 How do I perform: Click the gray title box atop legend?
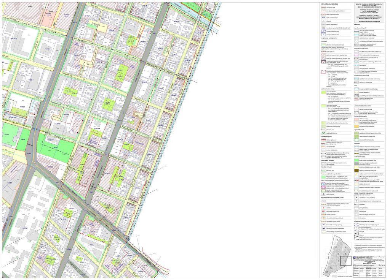pyautogui.click(x=369, y=13)
